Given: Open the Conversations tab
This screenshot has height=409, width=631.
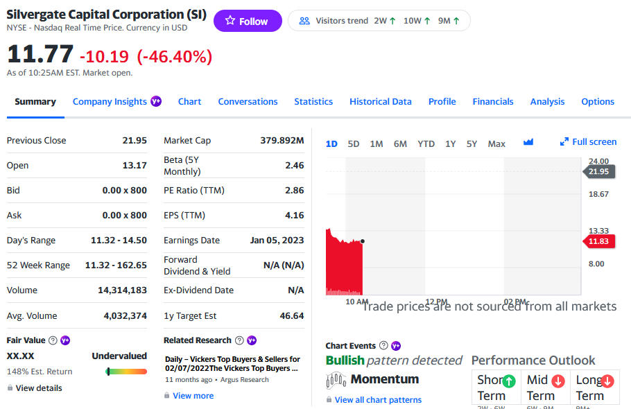Looking at the screenshot, I should pos(248,102).
